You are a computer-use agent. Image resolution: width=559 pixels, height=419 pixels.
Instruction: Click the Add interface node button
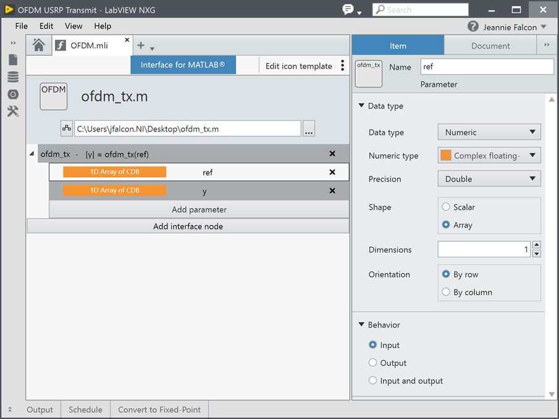tap(188, 226)
